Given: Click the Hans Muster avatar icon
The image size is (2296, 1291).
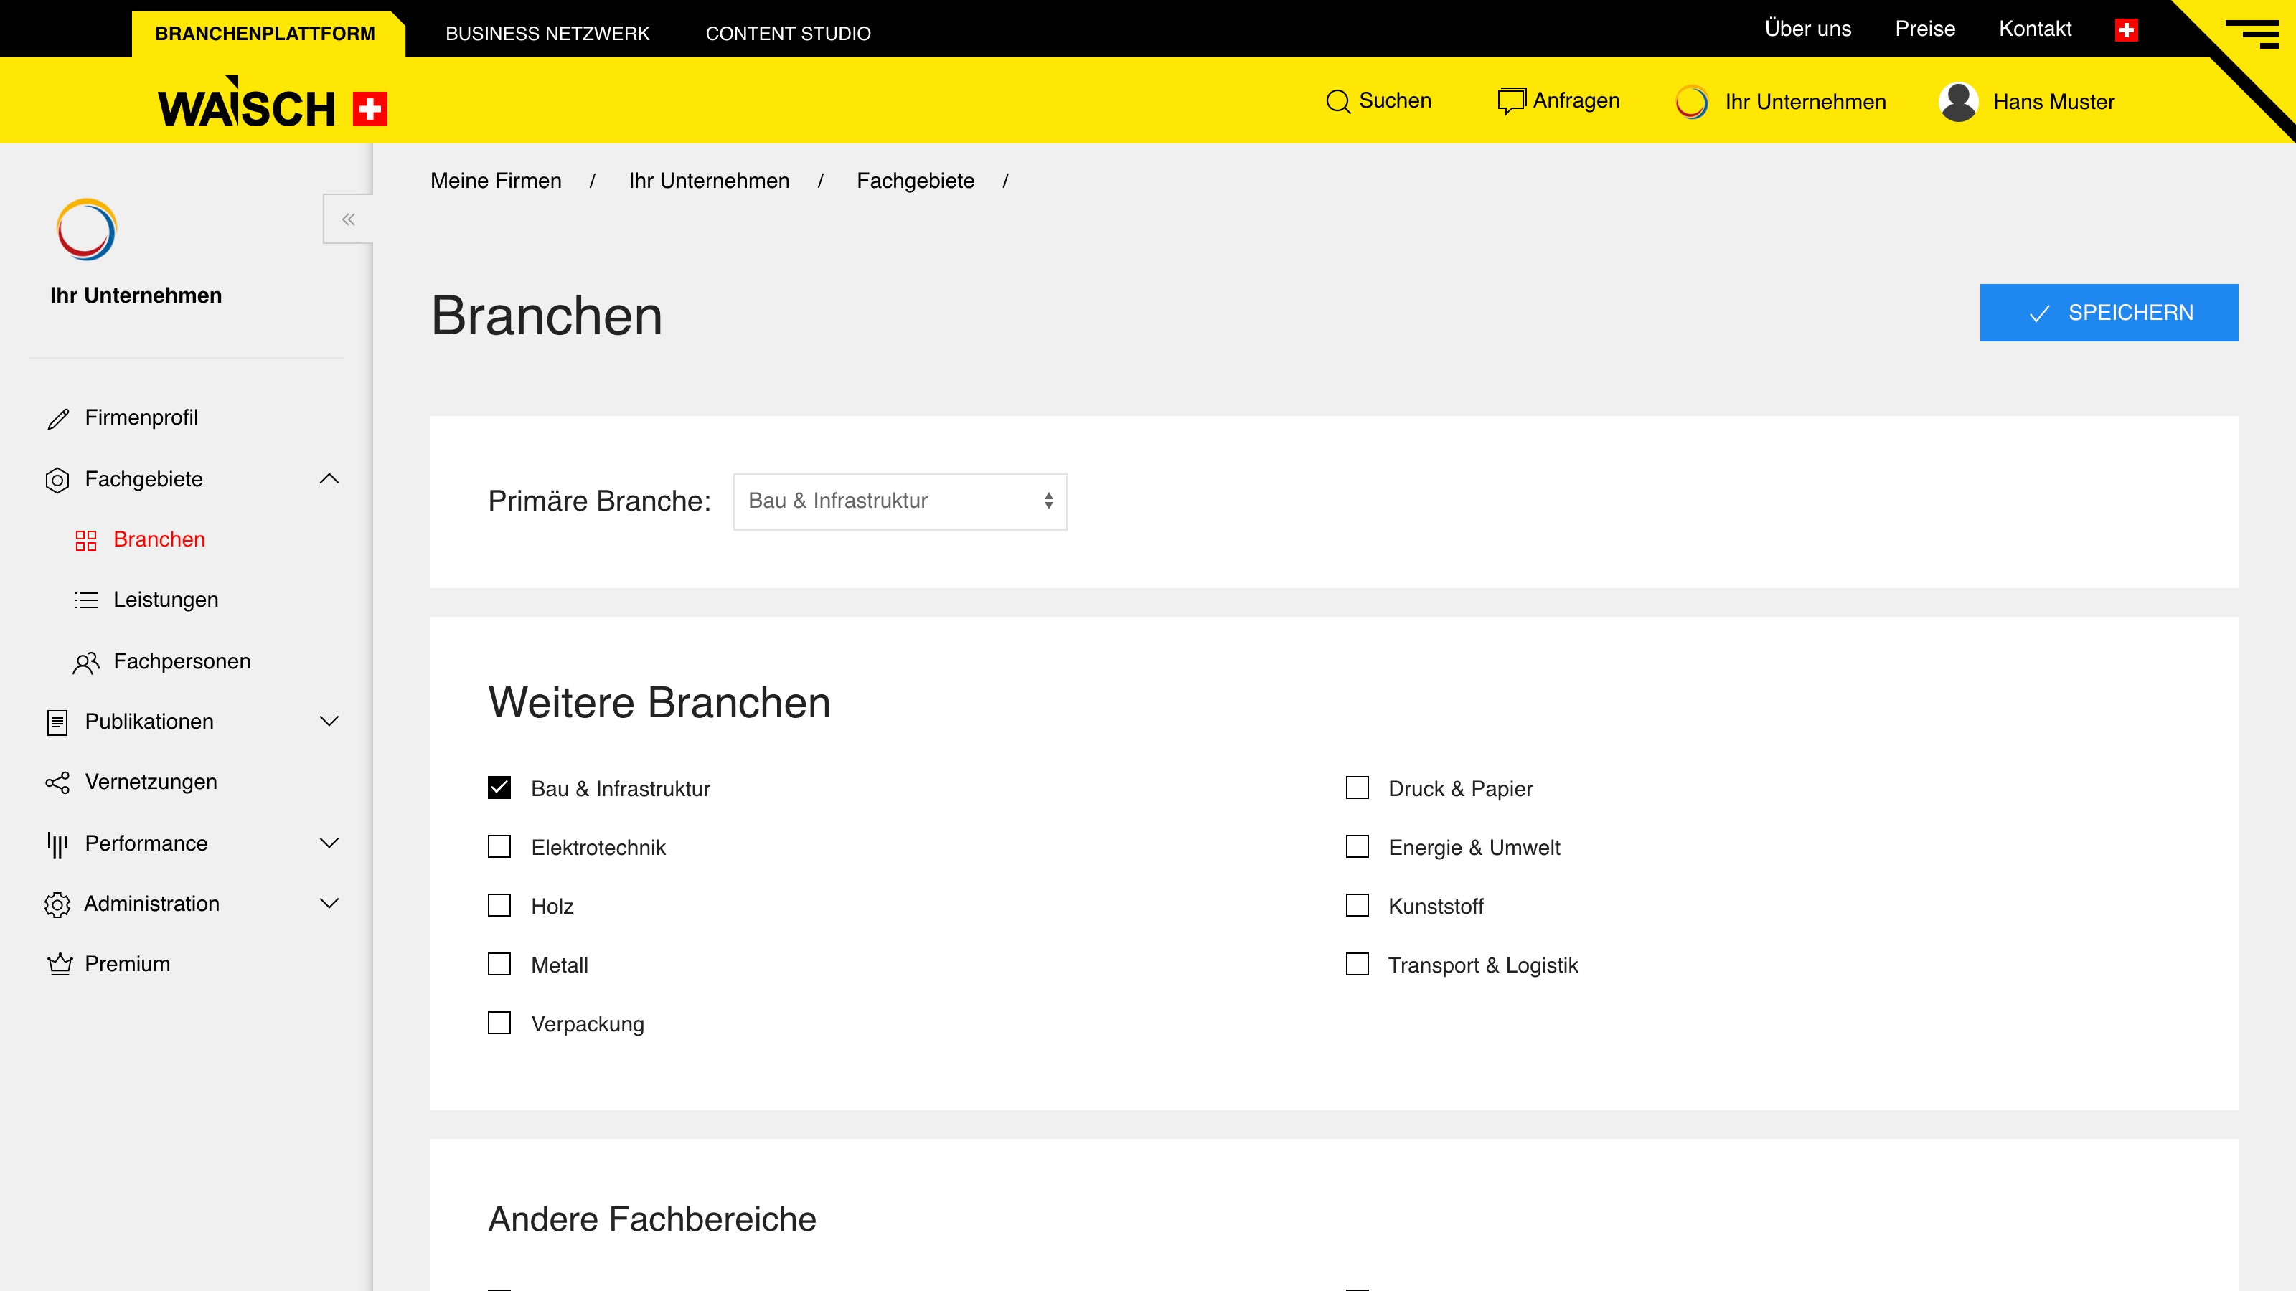Looking at the screenshot, I should pos(1958,102).
